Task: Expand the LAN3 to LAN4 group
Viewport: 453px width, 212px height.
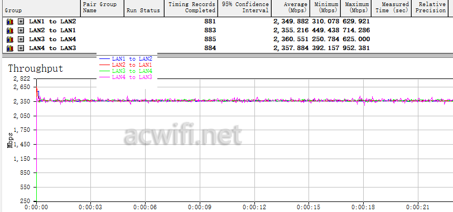Action: coord(21,40)
